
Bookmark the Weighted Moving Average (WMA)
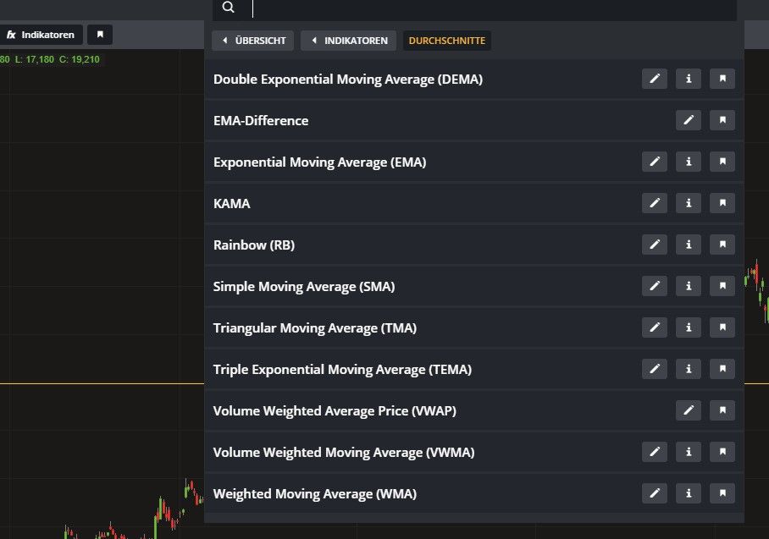[x=722, y=494]
